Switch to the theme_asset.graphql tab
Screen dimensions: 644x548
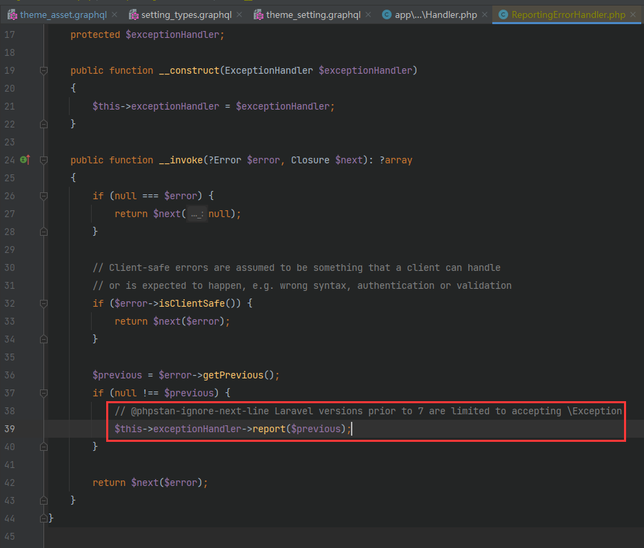[x=63, y=15]
